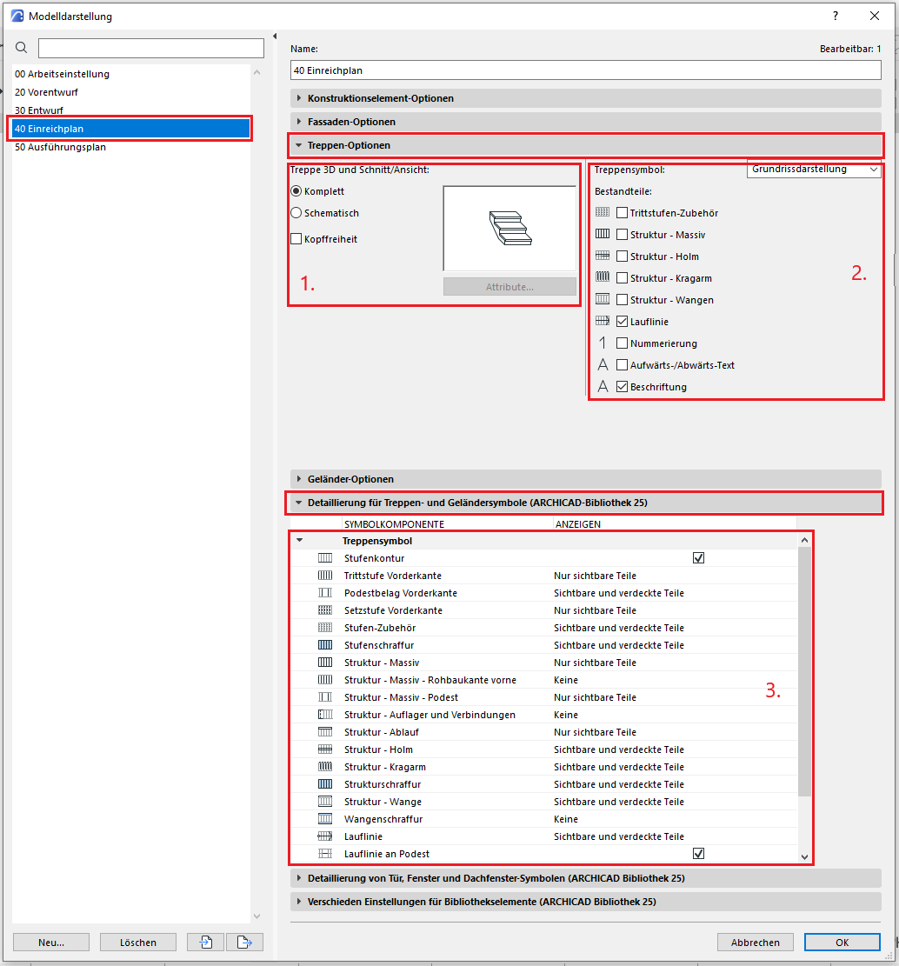Uncheck the Stufenkontur checkbox
The image size is (899, 966).
(x=698, y=558)
